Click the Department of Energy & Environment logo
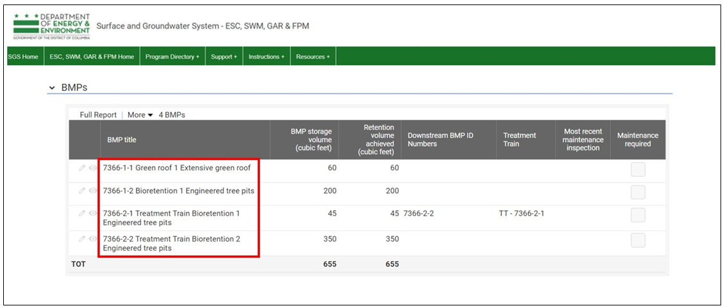The image size is (725, 308). coord(51,26)
